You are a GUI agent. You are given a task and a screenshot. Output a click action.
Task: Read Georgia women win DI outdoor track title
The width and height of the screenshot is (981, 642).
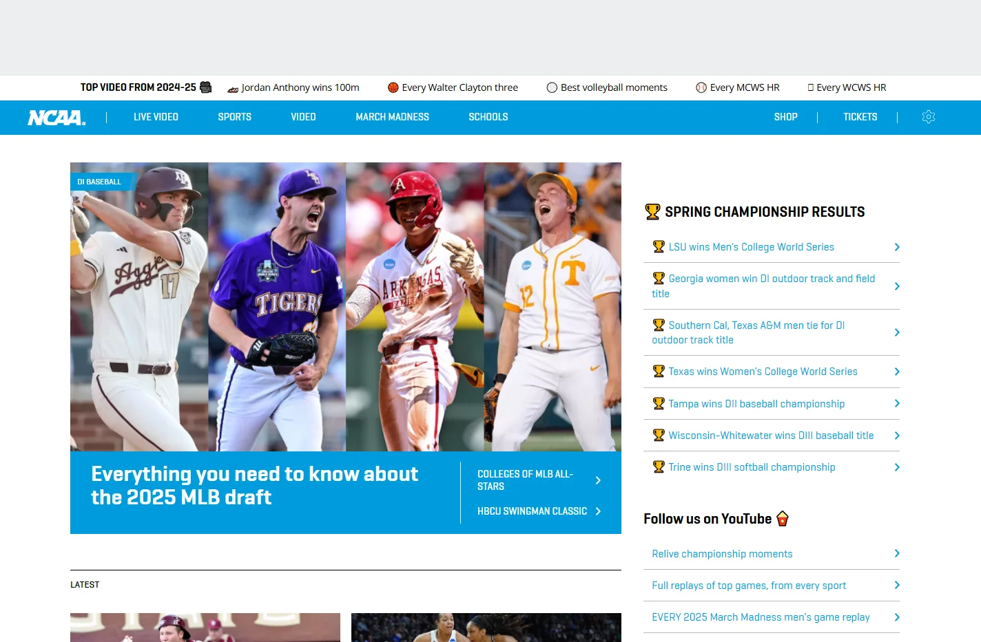pyautogui.click(x=763, y=286)
